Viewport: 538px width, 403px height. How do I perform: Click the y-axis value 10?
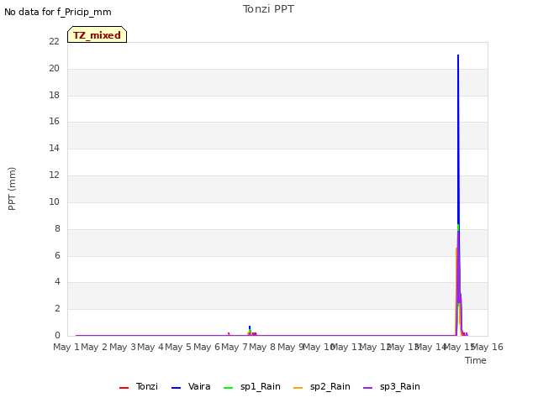(x=54, y=201)
